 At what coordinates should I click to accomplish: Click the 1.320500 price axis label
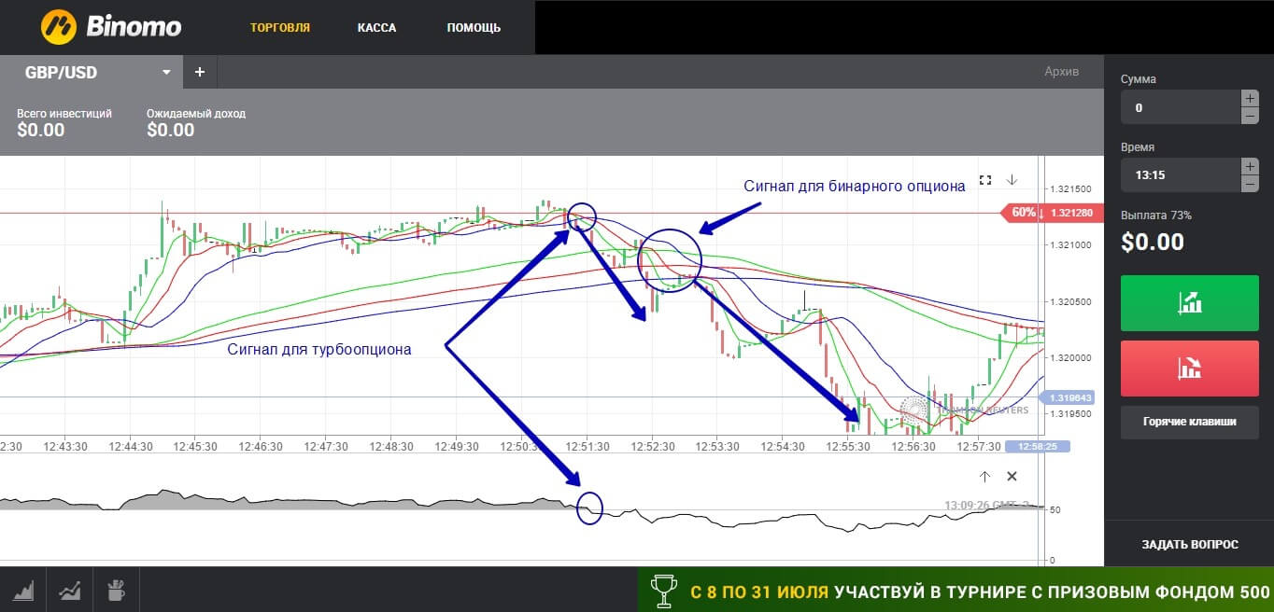point(1070,301)
